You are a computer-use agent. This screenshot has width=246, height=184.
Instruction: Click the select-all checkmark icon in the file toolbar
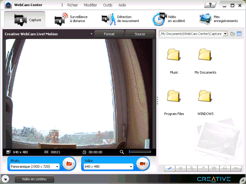point(169,168)
